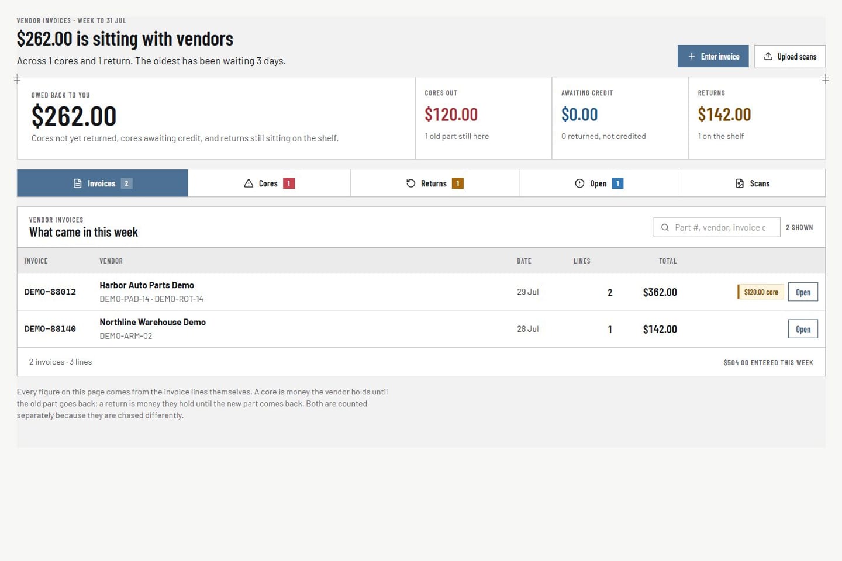Click the Cores out $120.00 card
The height and width of the screenshot is (561, 842).
484,118
